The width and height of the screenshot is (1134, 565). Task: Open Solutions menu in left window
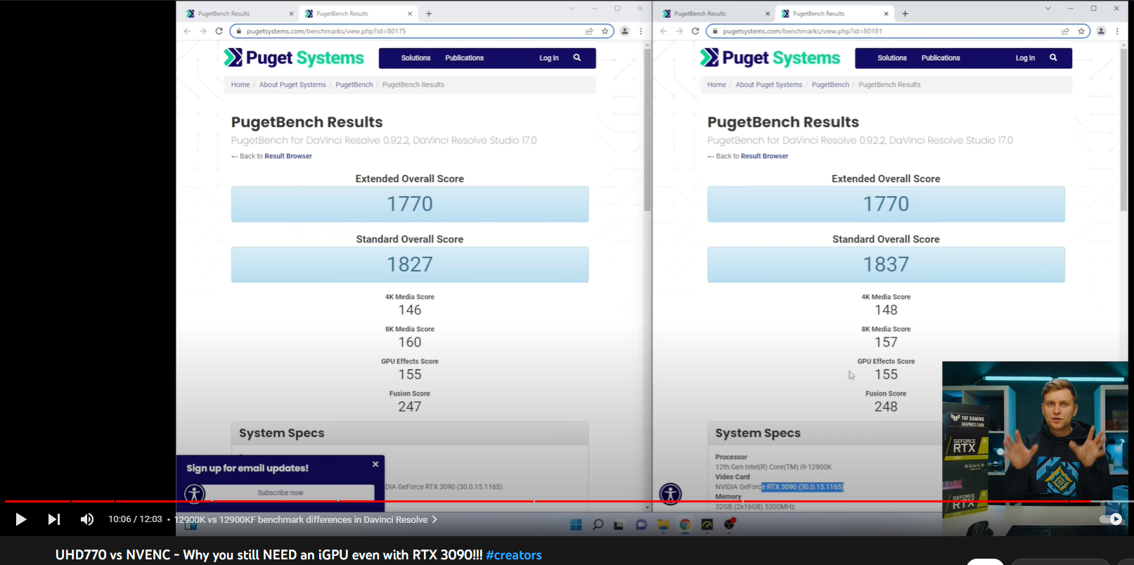(415, 58)
